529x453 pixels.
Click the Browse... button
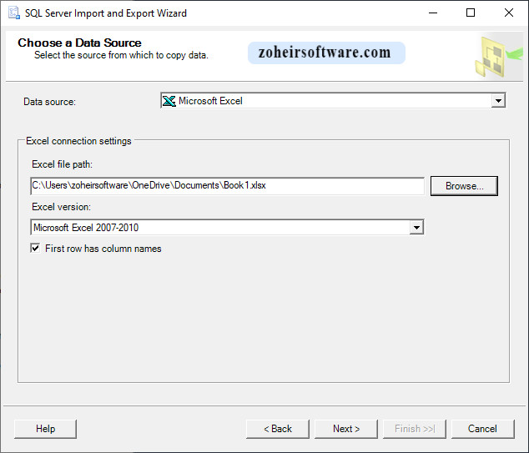point(464,186)
